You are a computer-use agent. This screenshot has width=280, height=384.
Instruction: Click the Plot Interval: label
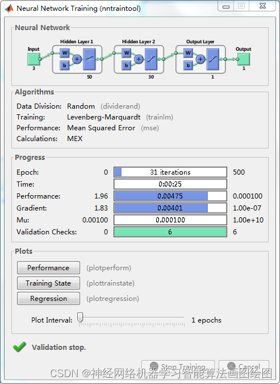tap(52, 320)
